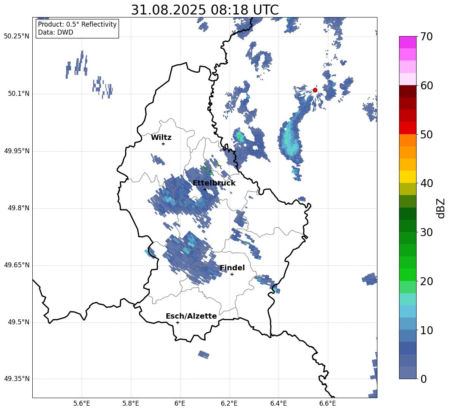Click the 49.65°N latitude label
The height and width of the screenshot is (411, 450).
pyautogui.click(x=17, y=265)
